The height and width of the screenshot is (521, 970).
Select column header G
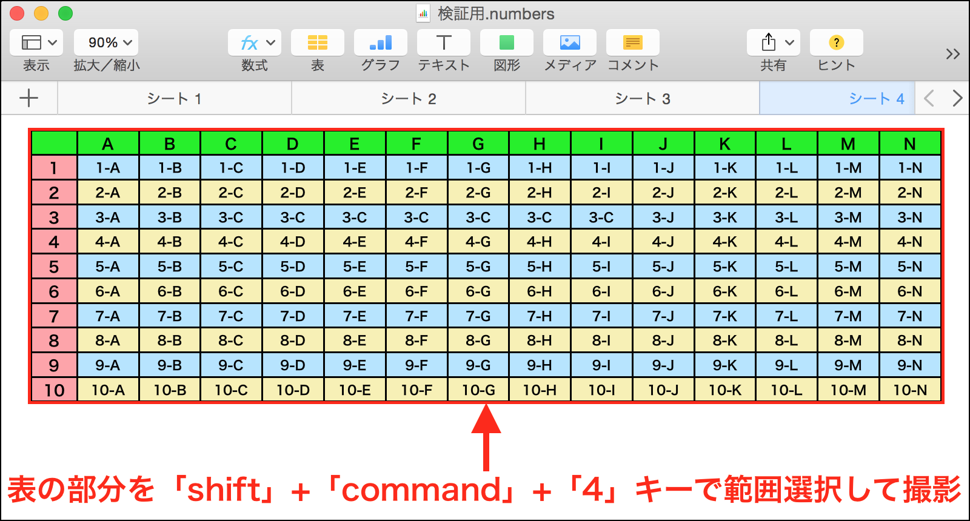pos(478,144)
